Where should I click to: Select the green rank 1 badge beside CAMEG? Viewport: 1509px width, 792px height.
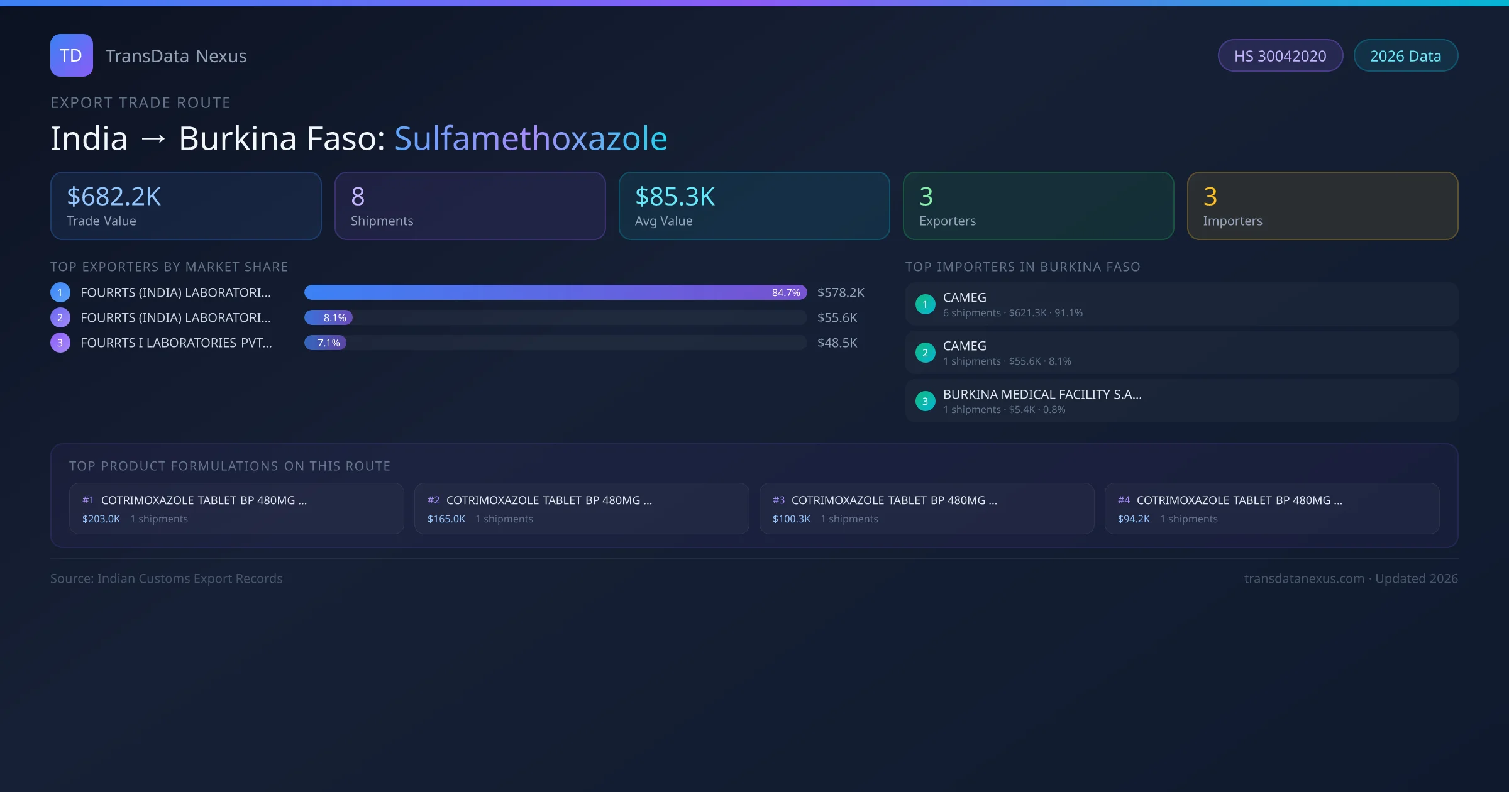(925, 304)
